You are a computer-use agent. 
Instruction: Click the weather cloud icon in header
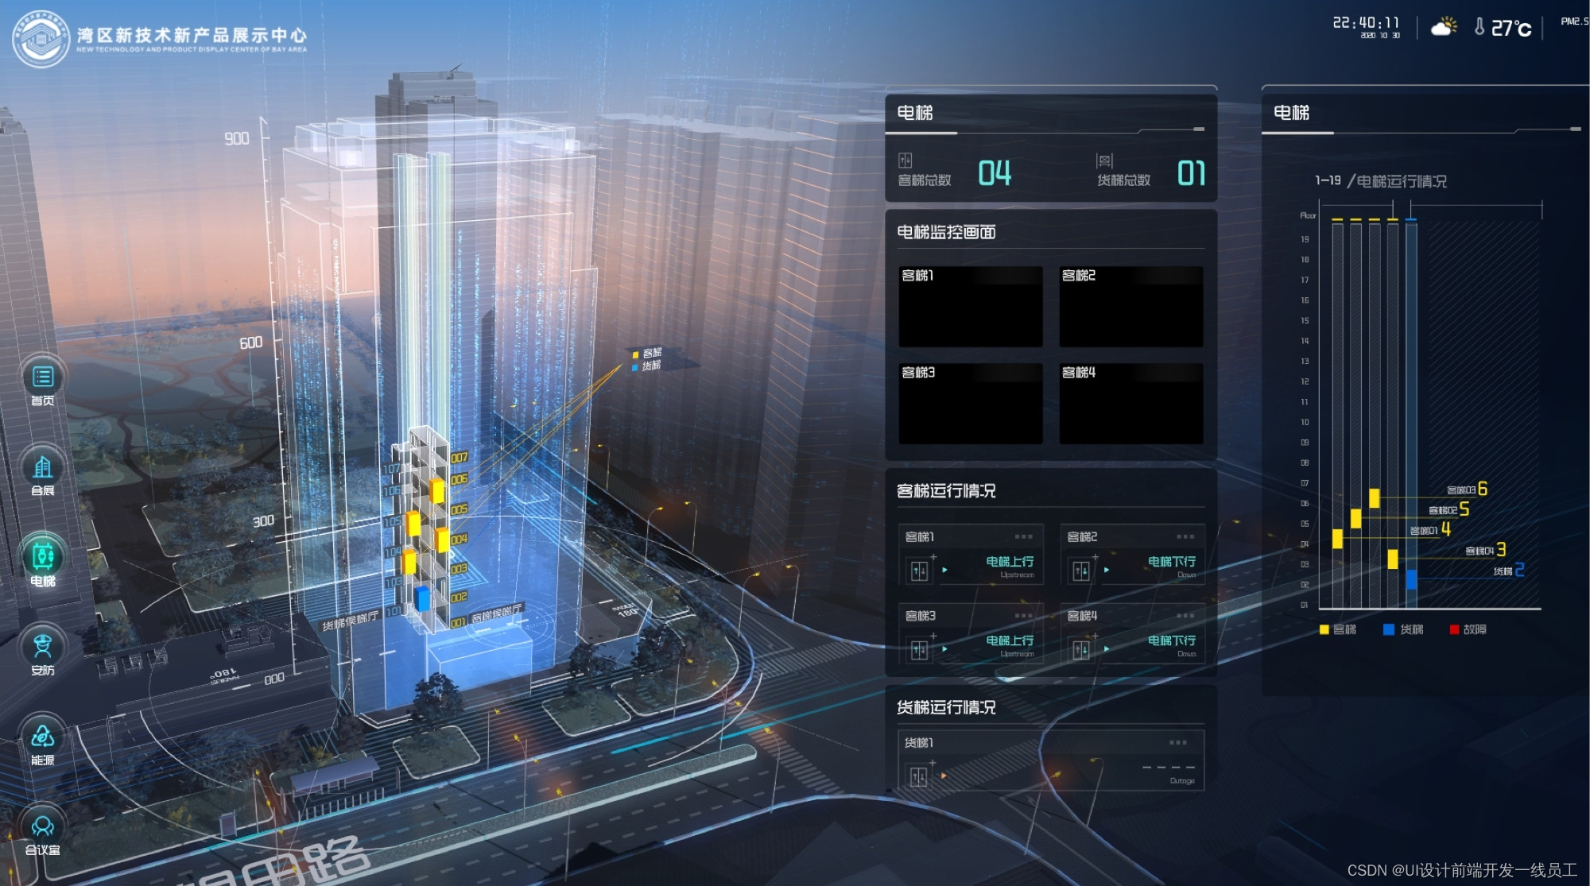coord(1443,28)
